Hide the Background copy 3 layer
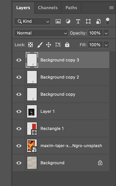This screenshot has width=116, height=186. pyautogui.click(x=19, y=60)
